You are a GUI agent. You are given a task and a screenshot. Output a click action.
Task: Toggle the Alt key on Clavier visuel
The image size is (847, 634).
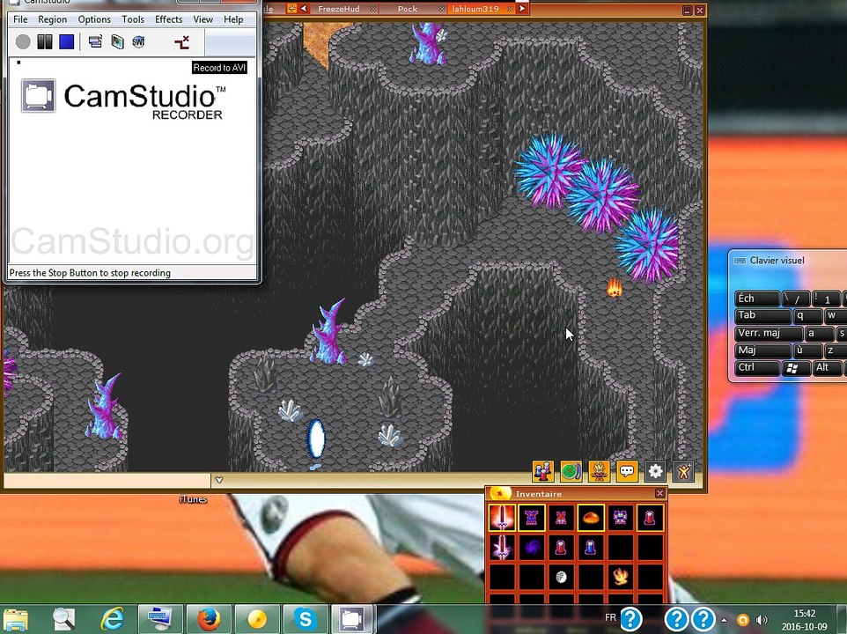click(x=828, y=368)
